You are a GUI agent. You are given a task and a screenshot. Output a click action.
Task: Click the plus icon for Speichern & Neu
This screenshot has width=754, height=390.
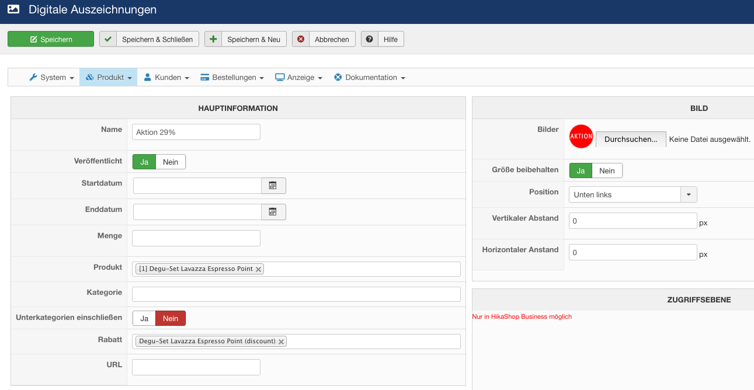coord(213,39)
